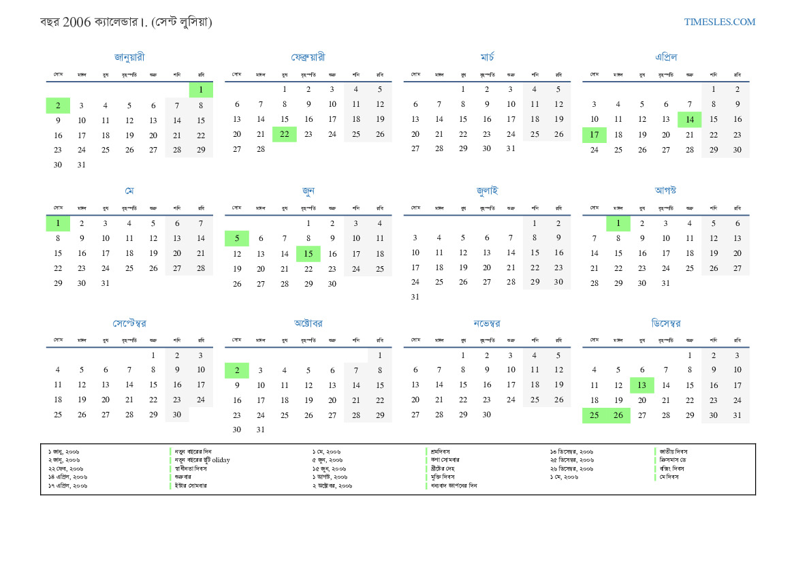Viewport: 796px width, 563px height.
Task: Click highlighted February 22 cell
Action: (x=285, y=135)
